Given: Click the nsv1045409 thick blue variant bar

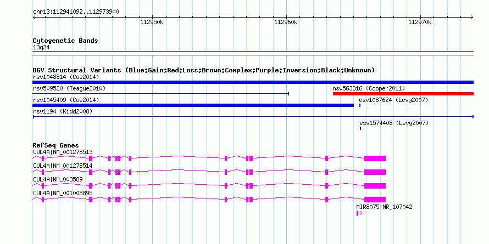Looking at the screenshot, I should (193, 105).
